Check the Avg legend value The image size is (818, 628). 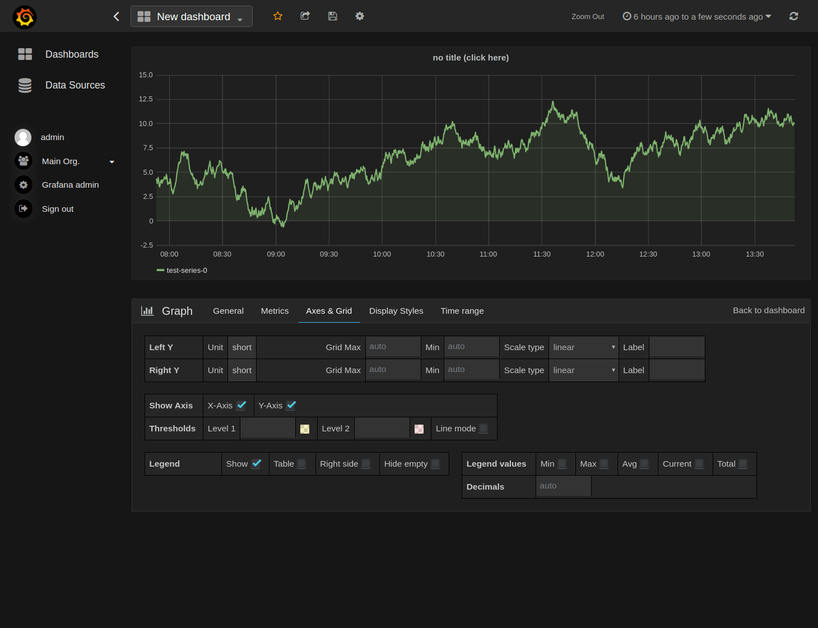tap(643, 463)
